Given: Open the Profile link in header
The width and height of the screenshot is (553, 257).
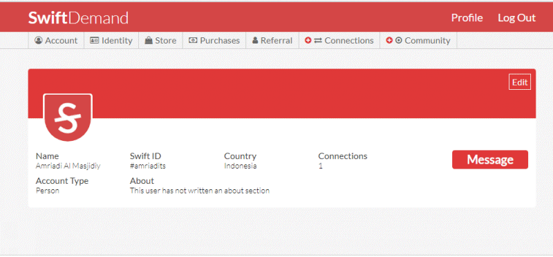Looking at the screenshot, I should coord(467,18).
